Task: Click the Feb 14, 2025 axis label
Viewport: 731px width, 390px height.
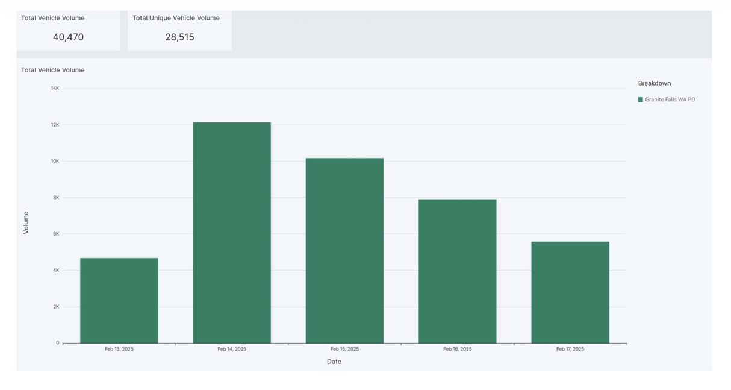Action: [x=232, y=349]
